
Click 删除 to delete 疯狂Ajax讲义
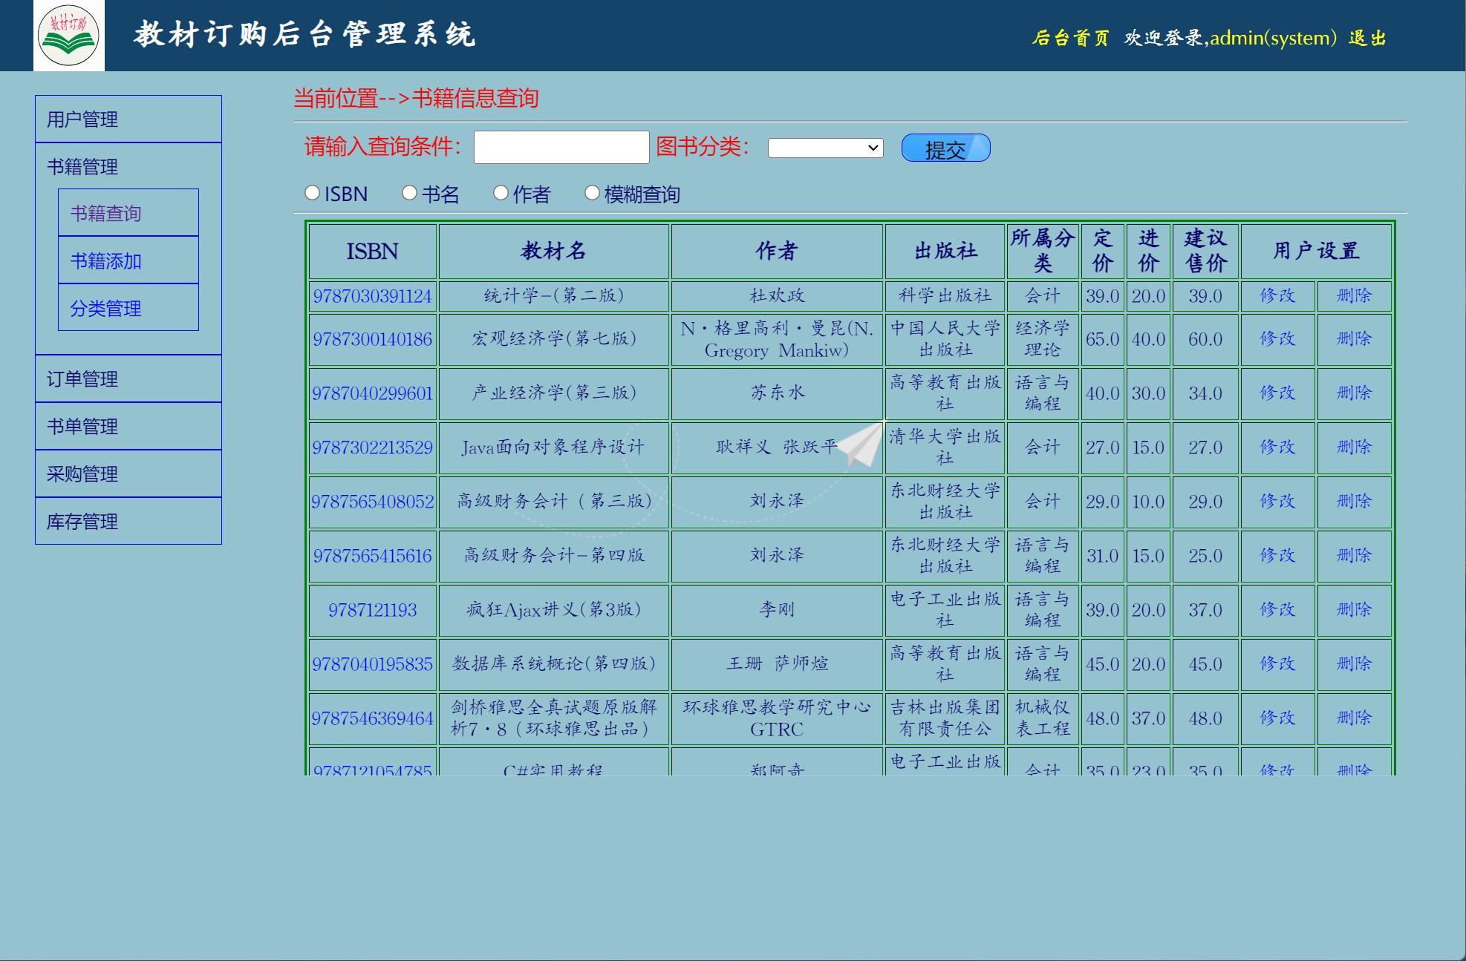(1353, 610)
